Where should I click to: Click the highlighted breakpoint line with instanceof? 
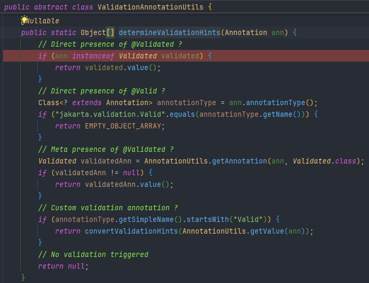pyautogui.click(x=186, y=56)
